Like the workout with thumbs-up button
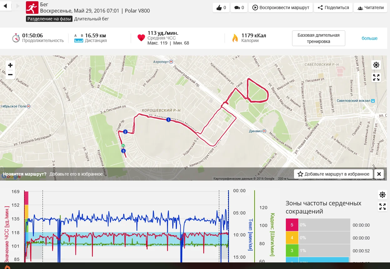Image resolution: width=390 pixels, height=269 pixels. pos(221,8)
